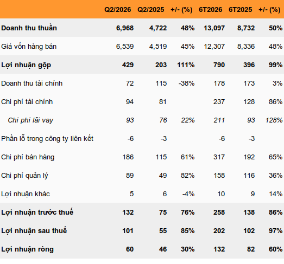Click the Lợi nhuận gộp row label
The width and height of the screenshot is (284, 264).
click(26, 65)
